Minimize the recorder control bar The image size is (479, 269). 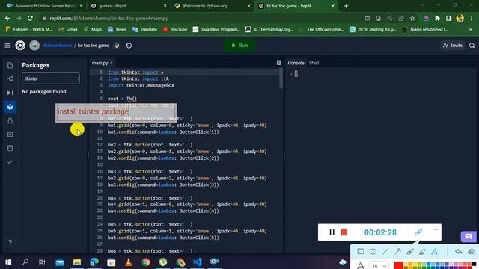(436, 229)
